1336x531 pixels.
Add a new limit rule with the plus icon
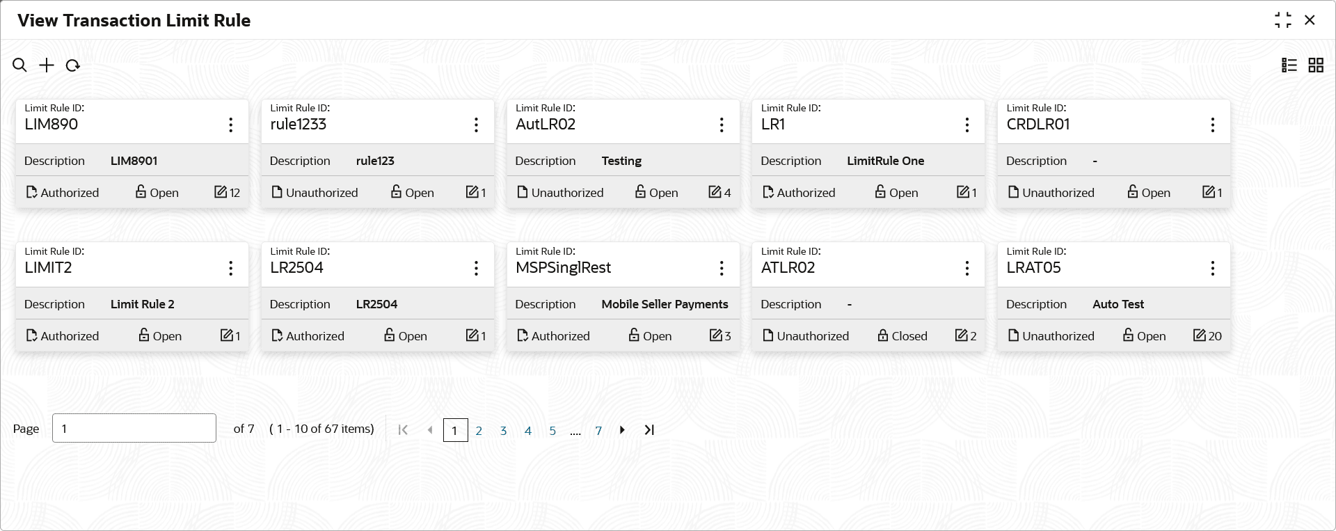(47, 65)
